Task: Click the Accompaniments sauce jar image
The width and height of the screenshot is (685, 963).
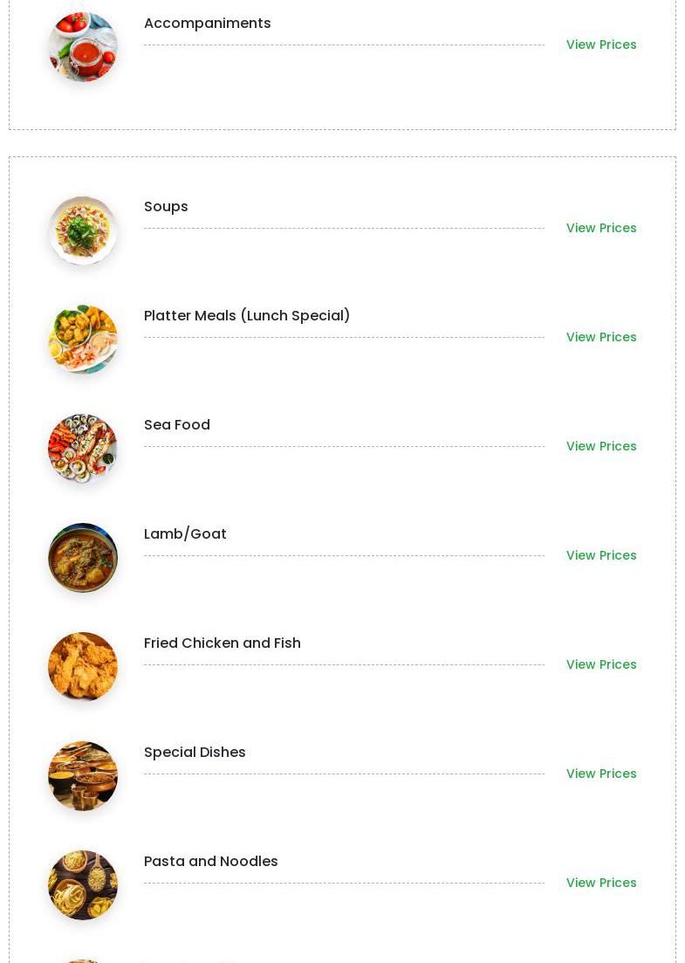Action: (83, 46)
